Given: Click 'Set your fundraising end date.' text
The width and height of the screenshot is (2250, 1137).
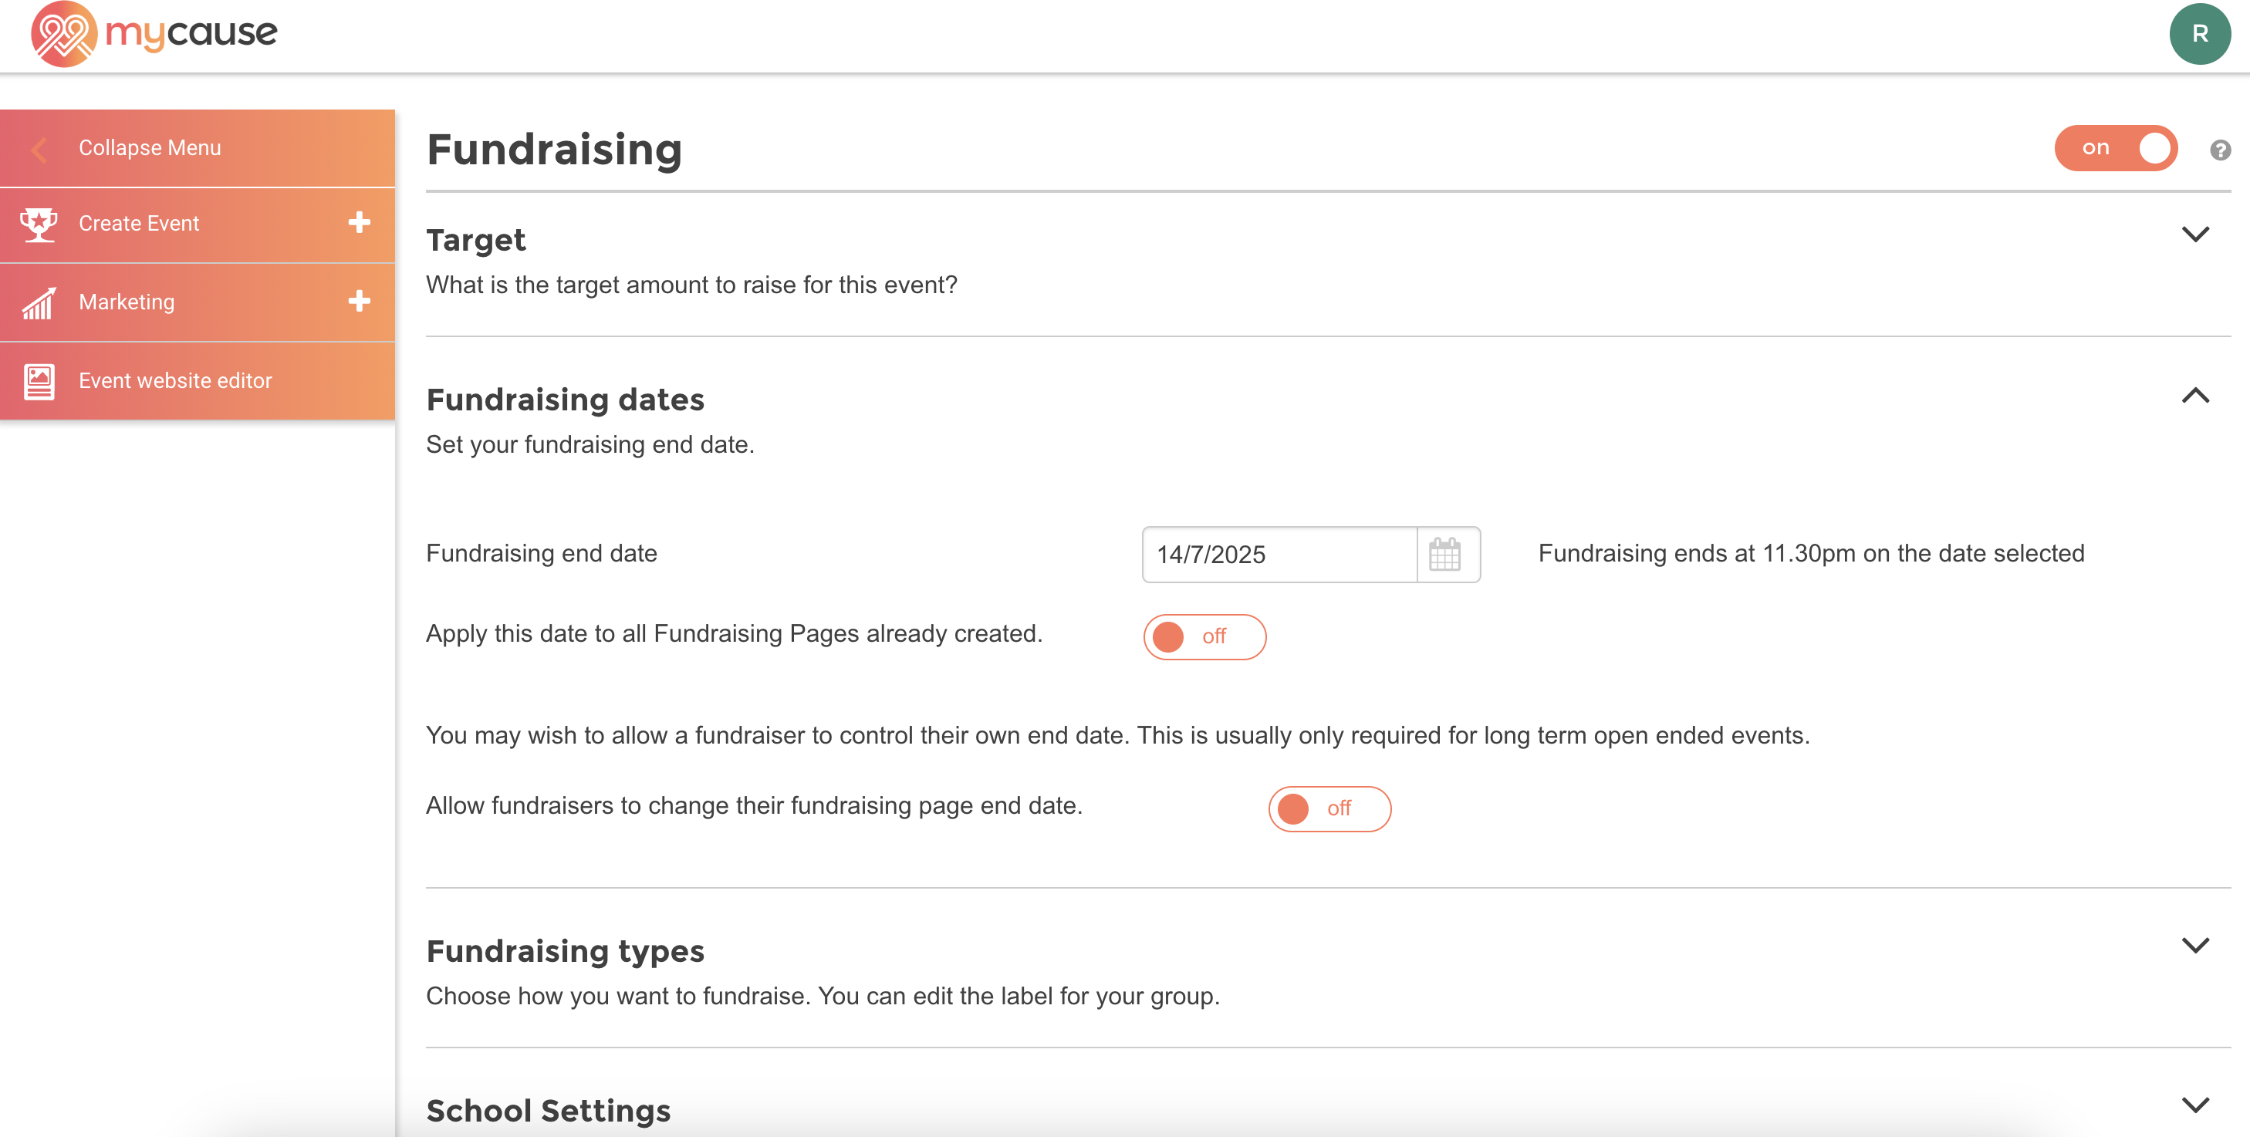Looking at the screenshot, I should [x=590, y=444].
